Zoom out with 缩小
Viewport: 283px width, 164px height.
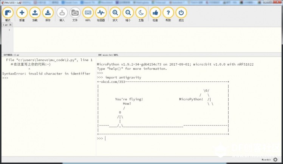[x=128, y=14]
